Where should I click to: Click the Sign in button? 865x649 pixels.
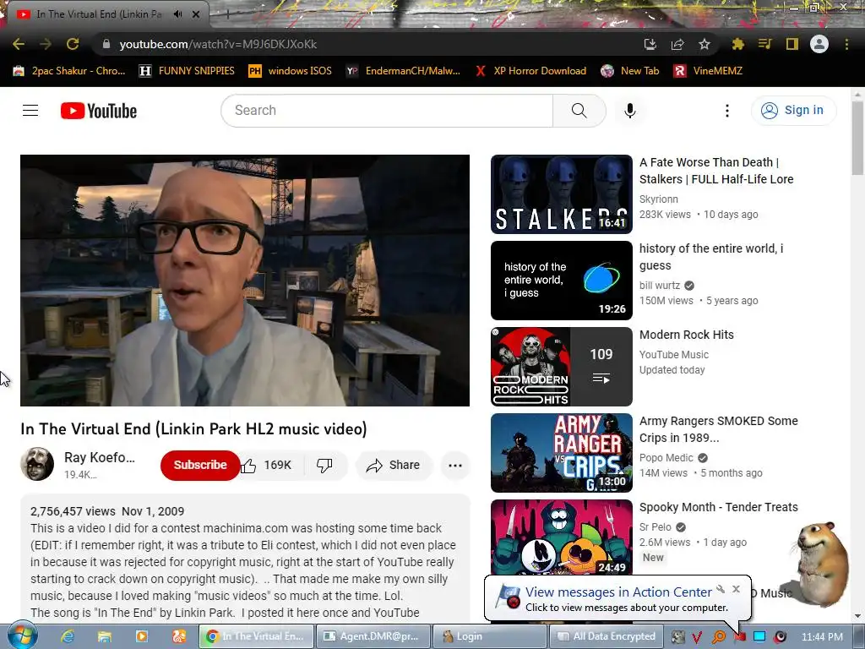[x=793, y=111]
